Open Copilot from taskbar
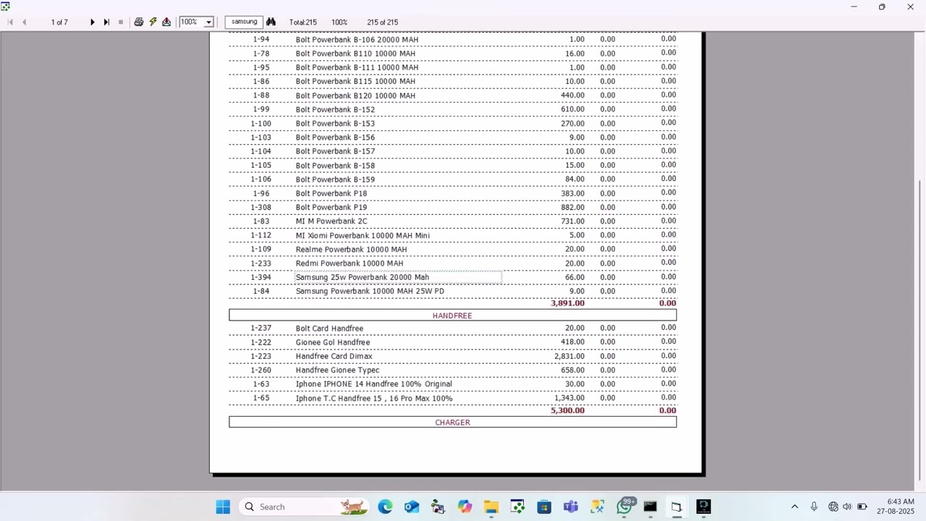926x521 pixels. pos(464,507)
